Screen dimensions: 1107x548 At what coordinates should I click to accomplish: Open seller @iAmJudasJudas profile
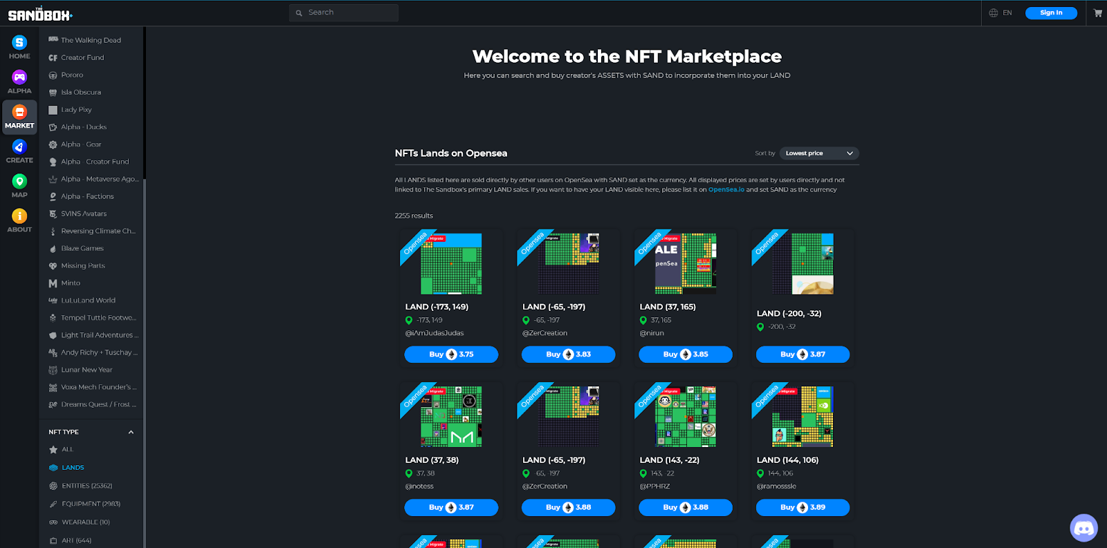(434, 333)
